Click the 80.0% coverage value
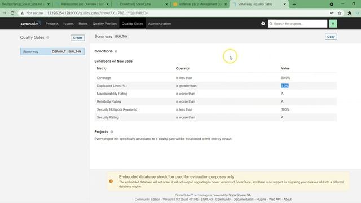 click(285, 78)
